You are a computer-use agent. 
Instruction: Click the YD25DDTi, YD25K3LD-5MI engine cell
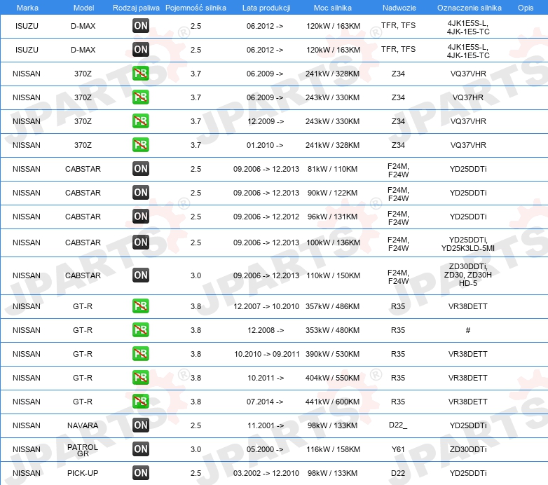[468, 244]
